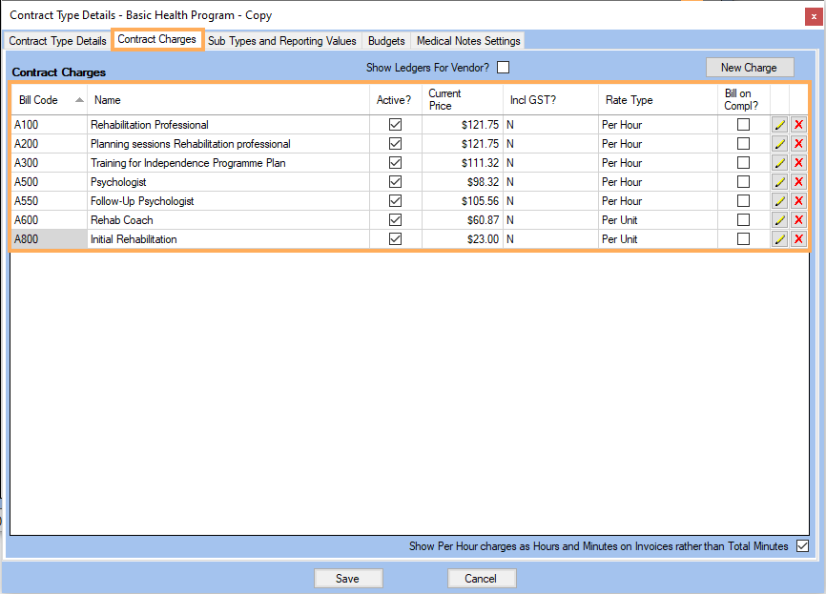Screen dimensions: 826x594
Task: Check Bill on Compl for A600 row
Action: [x=743, y=219]
